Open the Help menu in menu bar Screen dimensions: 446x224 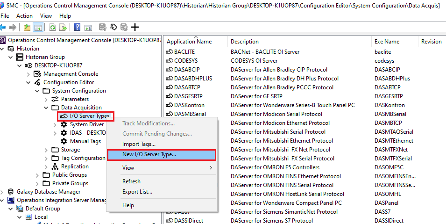coord(65,16)
